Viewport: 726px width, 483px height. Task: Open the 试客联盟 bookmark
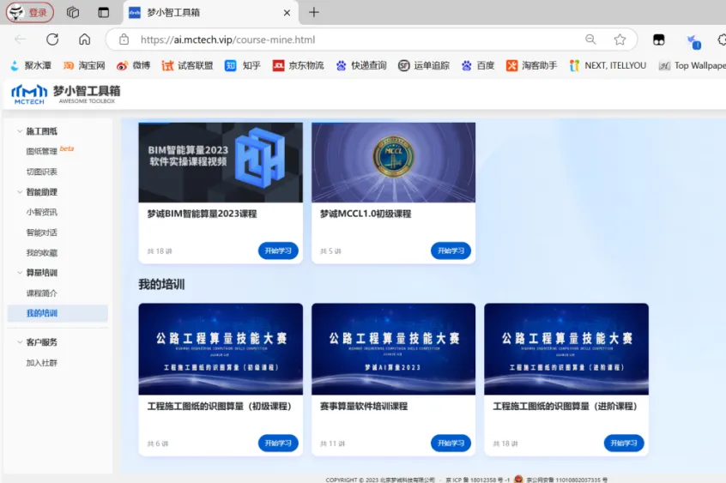point(188,66)
